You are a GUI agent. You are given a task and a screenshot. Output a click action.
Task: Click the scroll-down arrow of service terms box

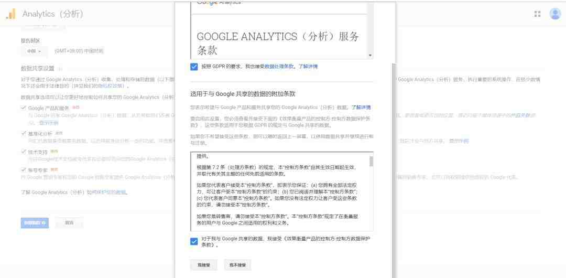tap(370, 56)
